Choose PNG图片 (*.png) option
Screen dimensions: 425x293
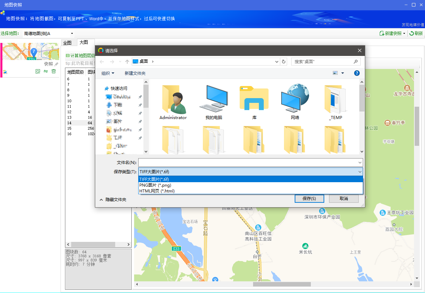pyautogui.click(x=251, y=185)
